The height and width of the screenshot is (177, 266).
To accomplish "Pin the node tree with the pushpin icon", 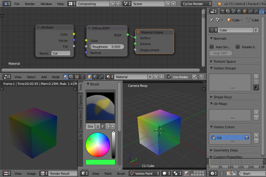I will tap(194, 77).
